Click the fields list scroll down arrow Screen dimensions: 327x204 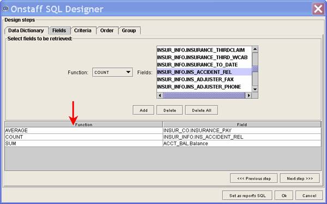(x=255, y=89)
